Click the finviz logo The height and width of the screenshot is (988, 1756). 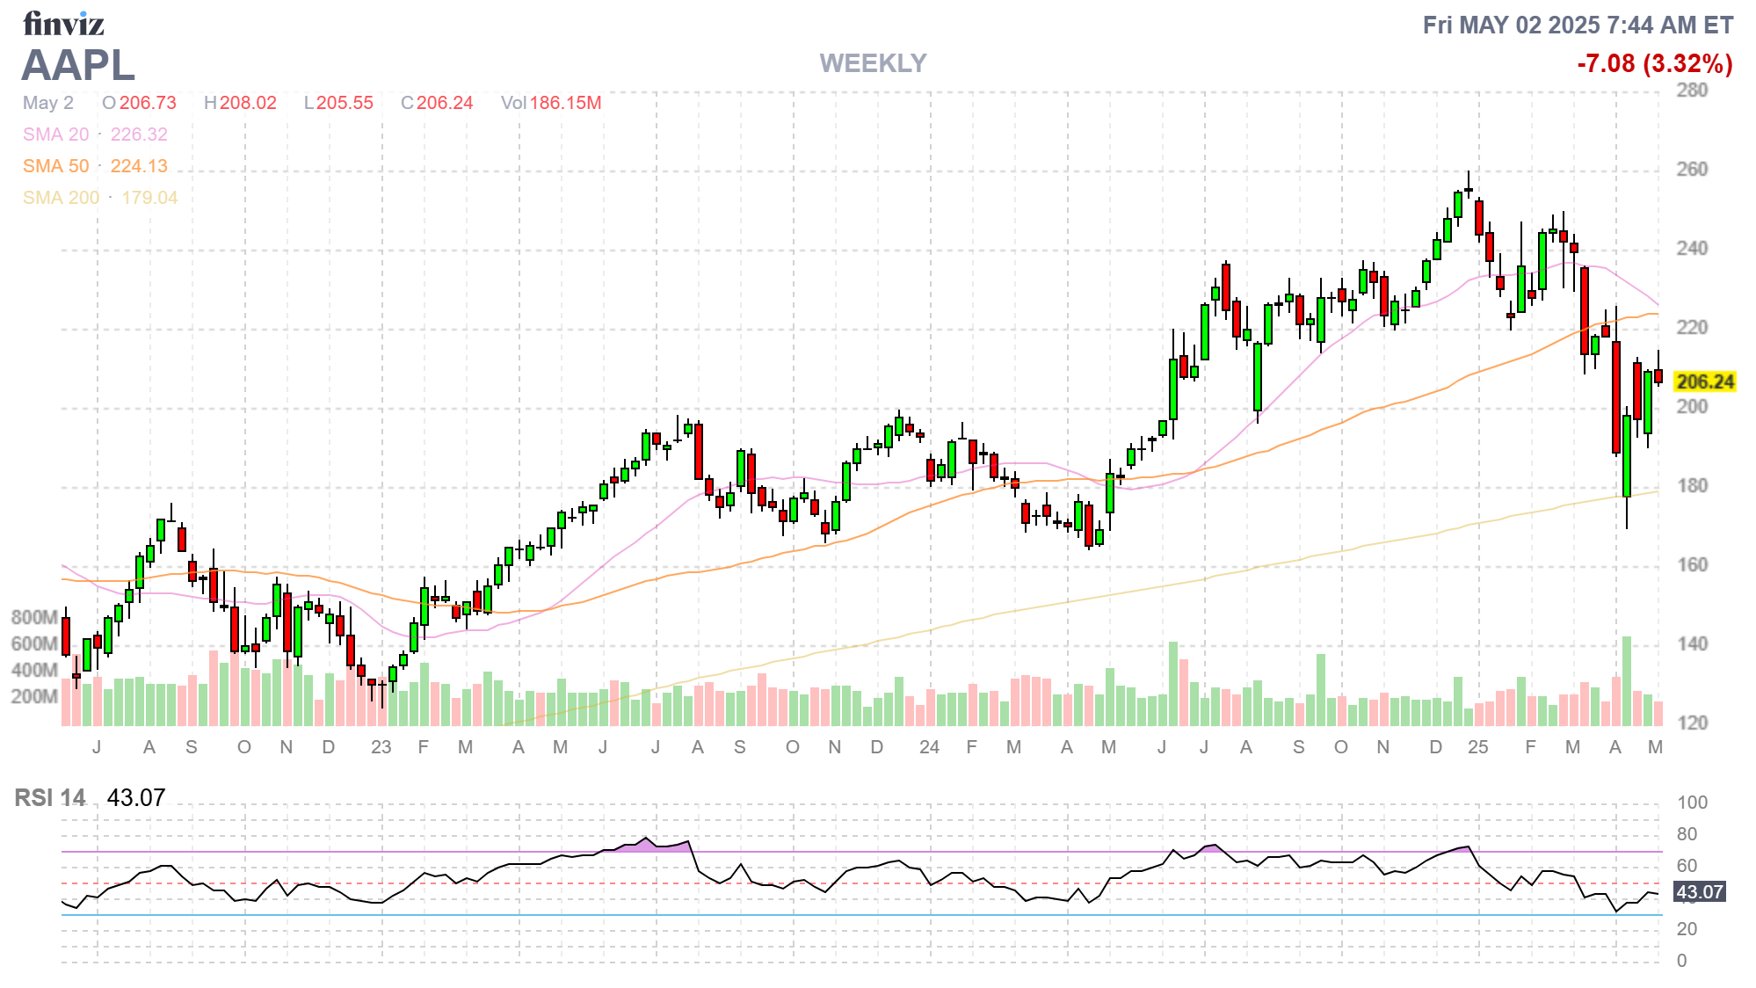pos(63,24)
